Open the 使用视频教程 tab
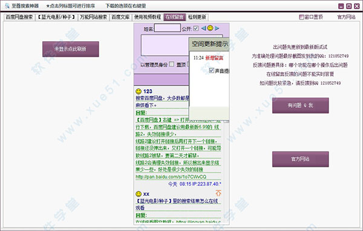The image size is (363, 231). 148,17
